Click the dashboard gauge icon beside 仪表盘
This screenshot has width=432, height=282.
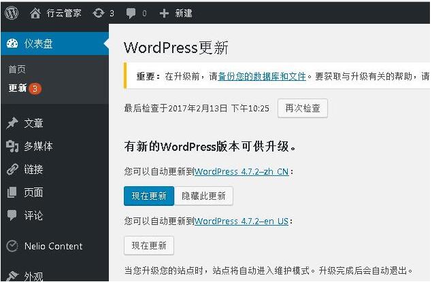tap(12, 43)
